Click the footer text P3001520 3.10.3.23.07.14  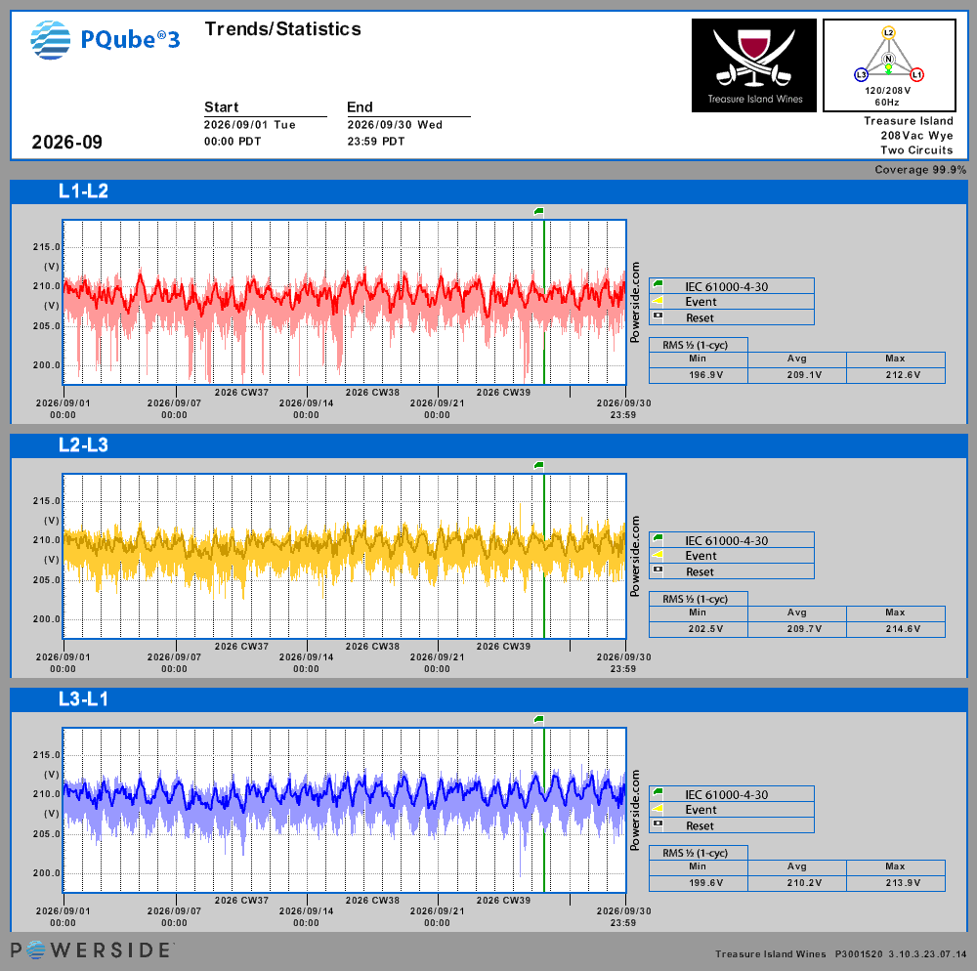pos(901,953)
